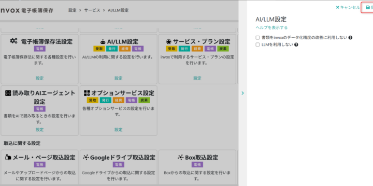Image resolution: width=373 pixels, height=186 pixels.
Task: Collapse the side panel with chevron arrow
Action: (x=242, y=93)
